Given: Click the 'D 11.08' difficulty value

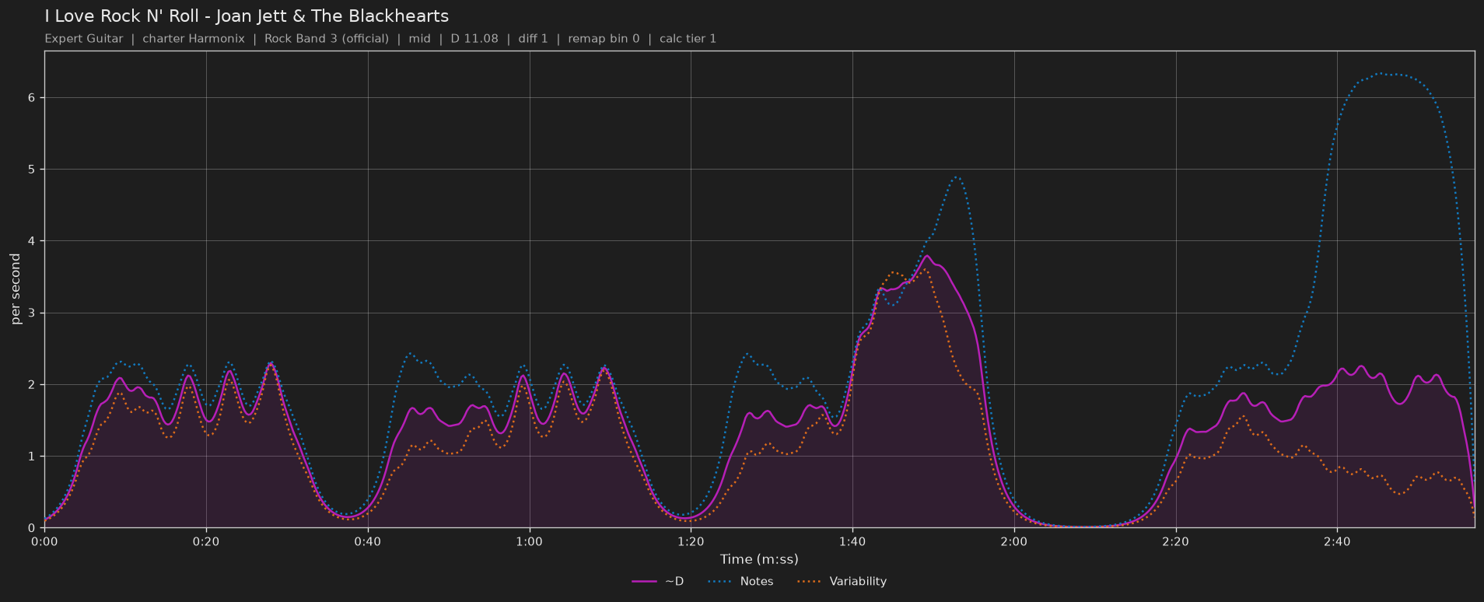Looking at the screenshot, I should [474, 39].
